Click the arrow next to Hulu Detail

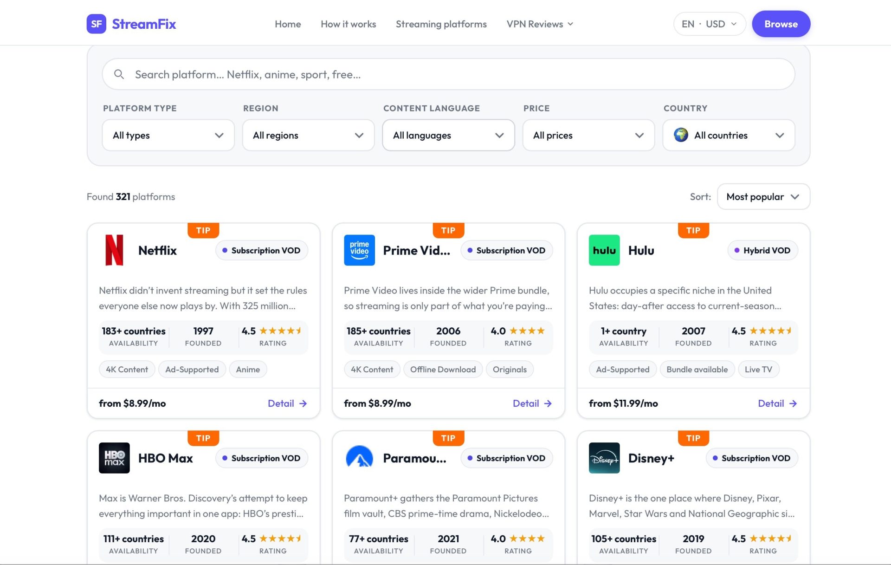(793, 403)
